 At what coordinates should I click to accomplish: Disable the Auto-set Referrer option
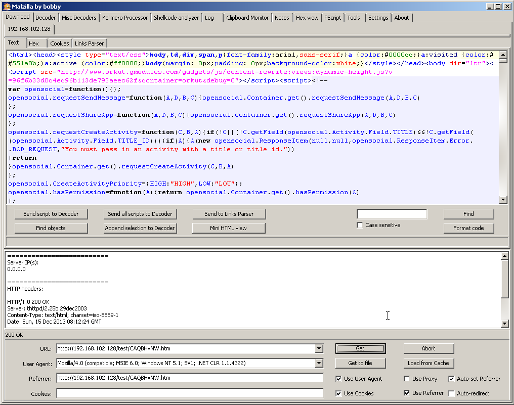point(452,379)
